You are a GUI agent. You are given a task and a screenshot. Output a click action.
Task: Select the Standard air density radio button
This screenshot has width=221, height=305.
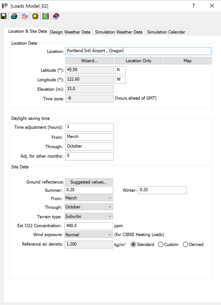pos(133,245)
